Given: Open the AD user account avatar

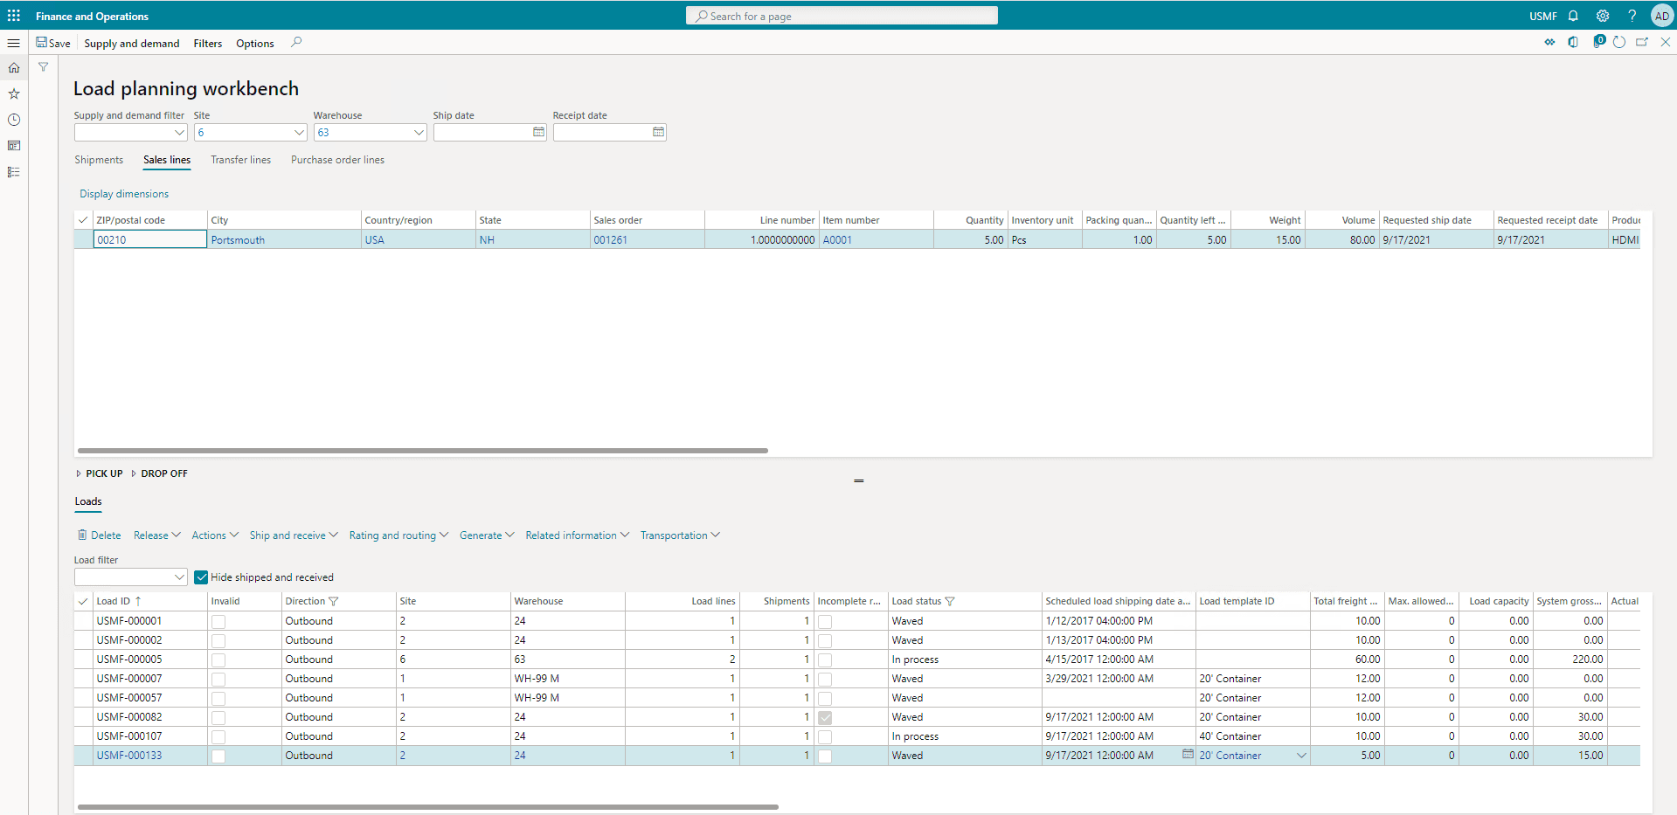Looking at the screenshot, I should click(x=1661, y=16).
